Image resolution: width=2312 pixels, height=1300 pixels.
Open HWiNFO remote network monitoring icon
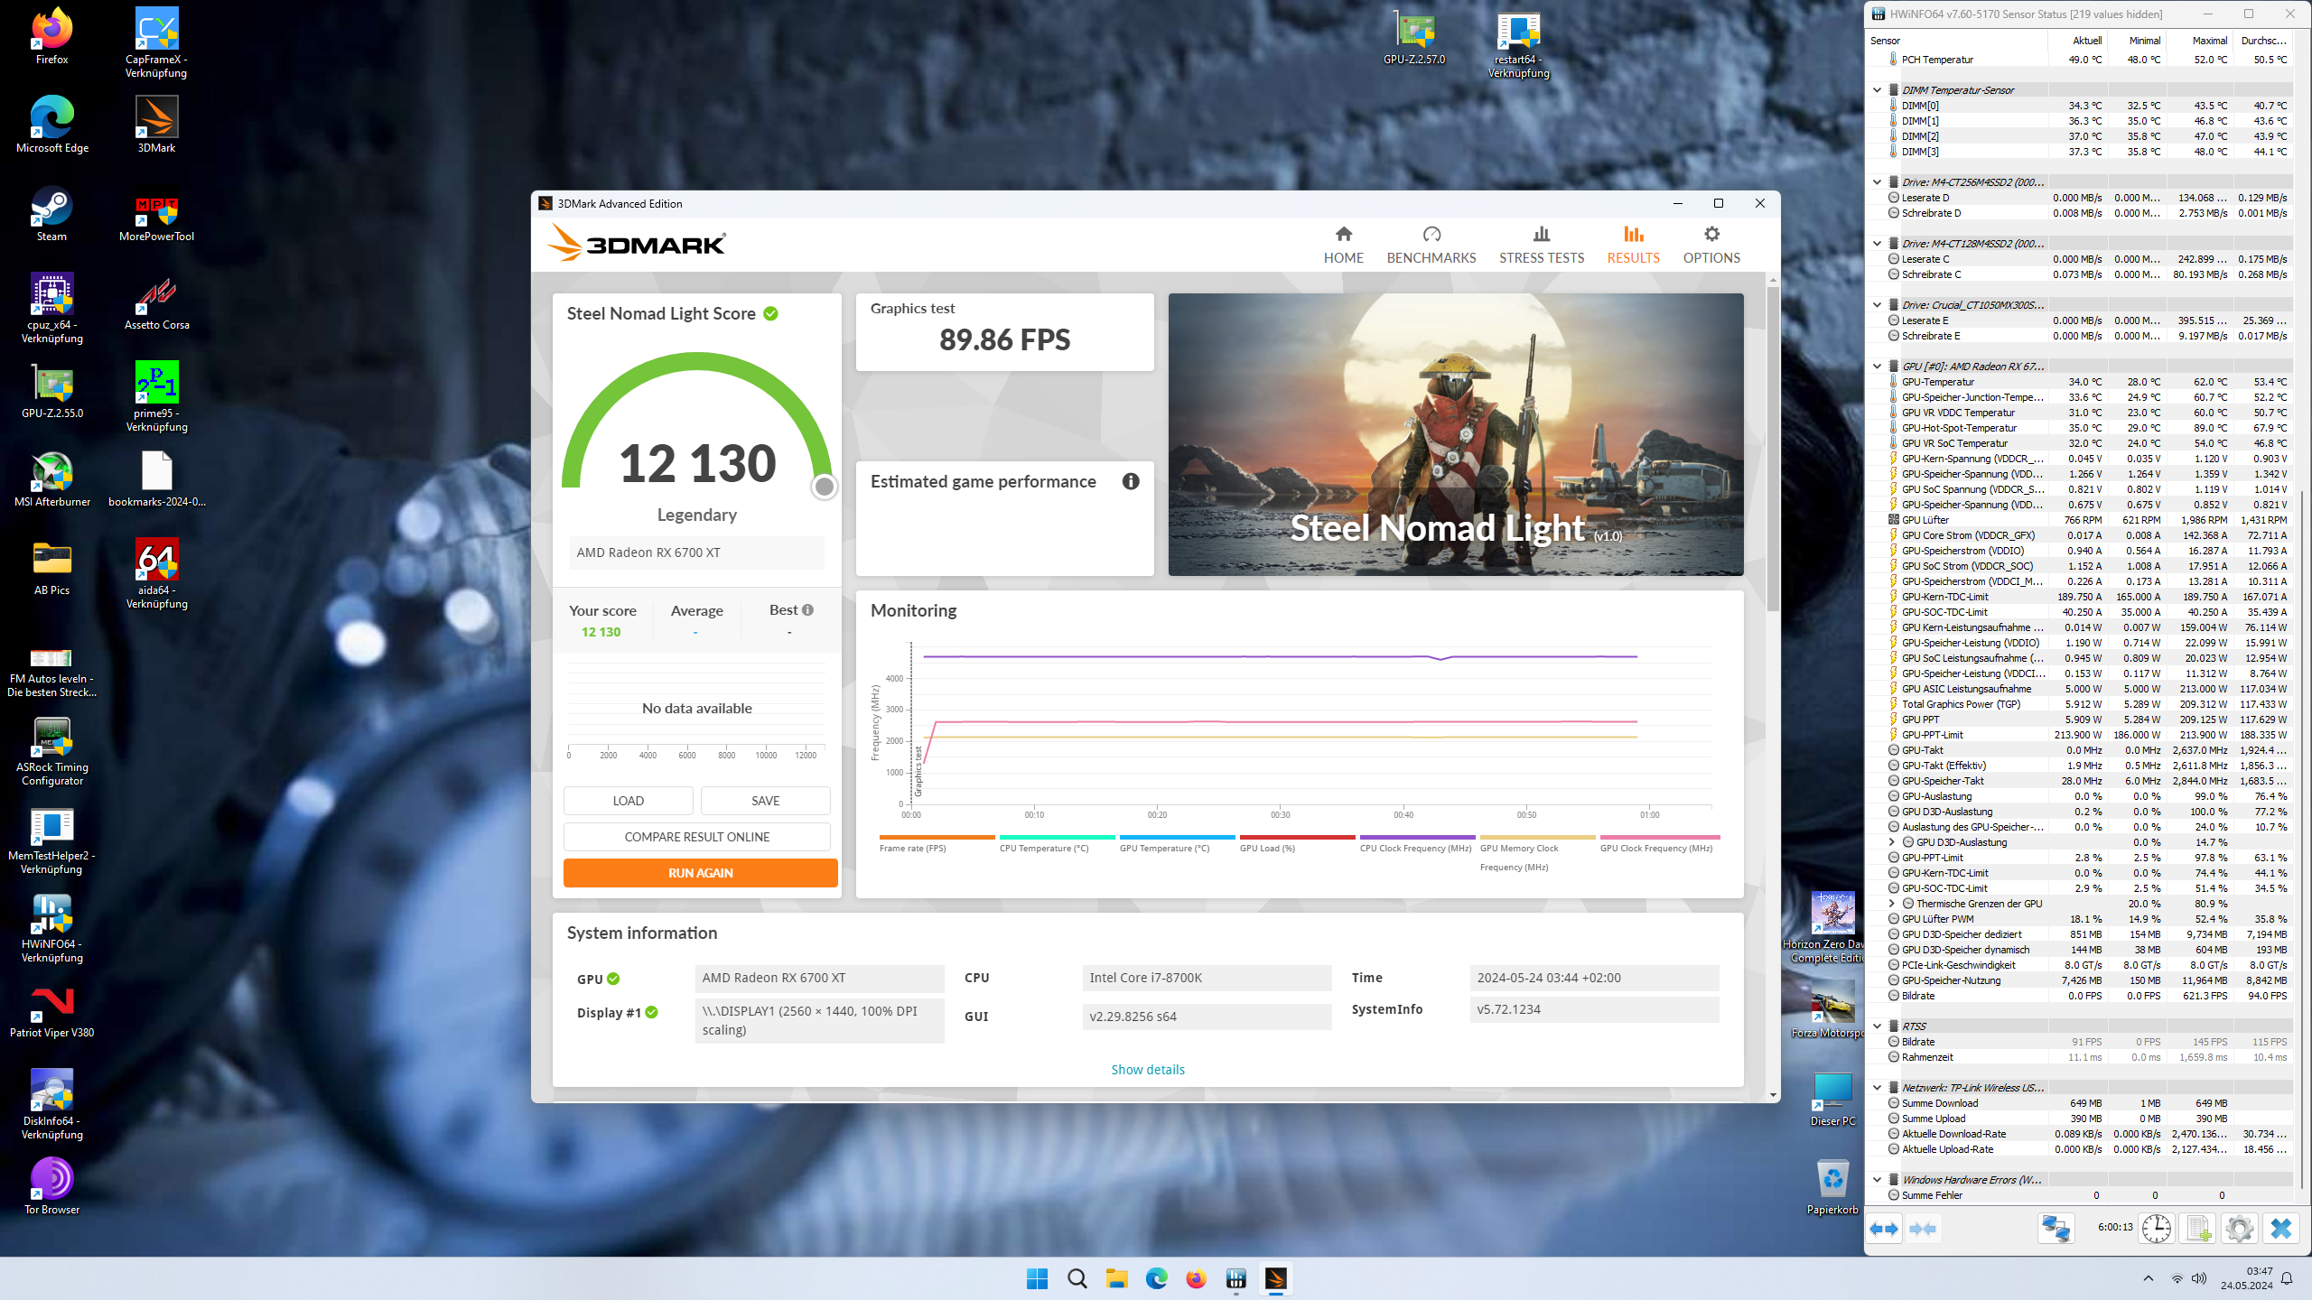[x=2056, y=1229]
